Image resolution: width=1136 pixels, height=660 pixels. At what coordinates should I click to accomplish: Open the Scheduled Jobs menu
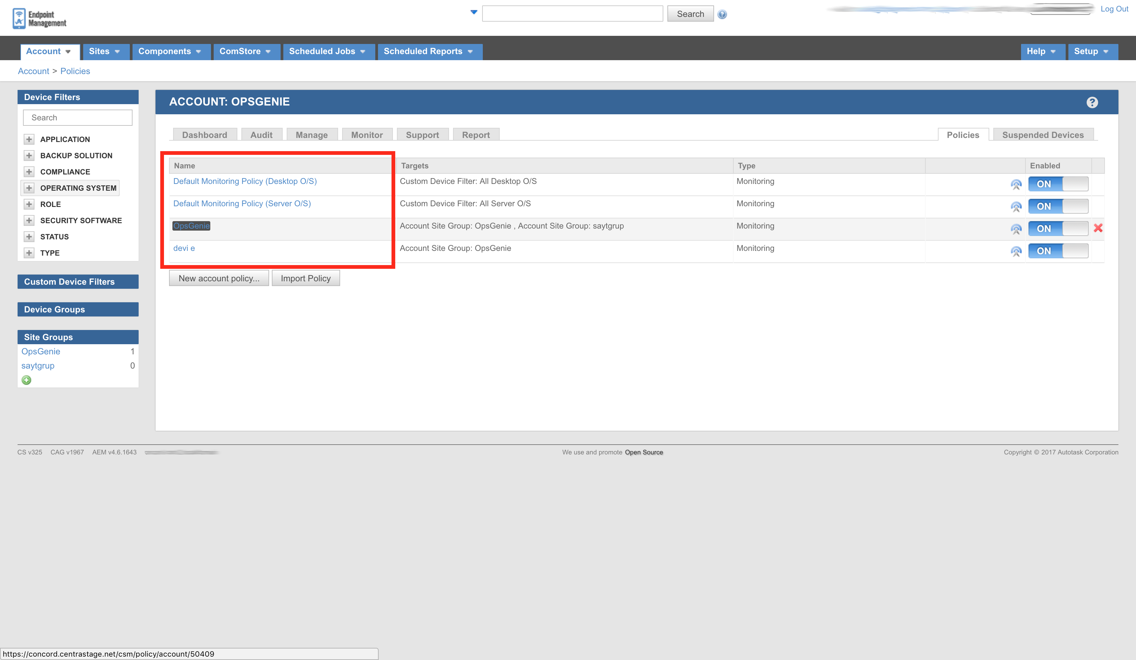[328, 51]
